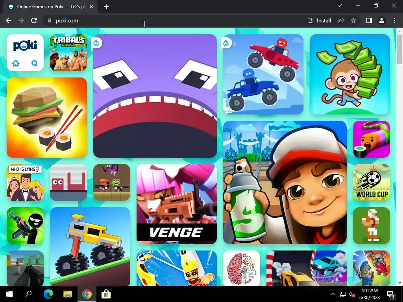Screen dimensions: 403x302
Task: Share this page icon
Action: 341,20
